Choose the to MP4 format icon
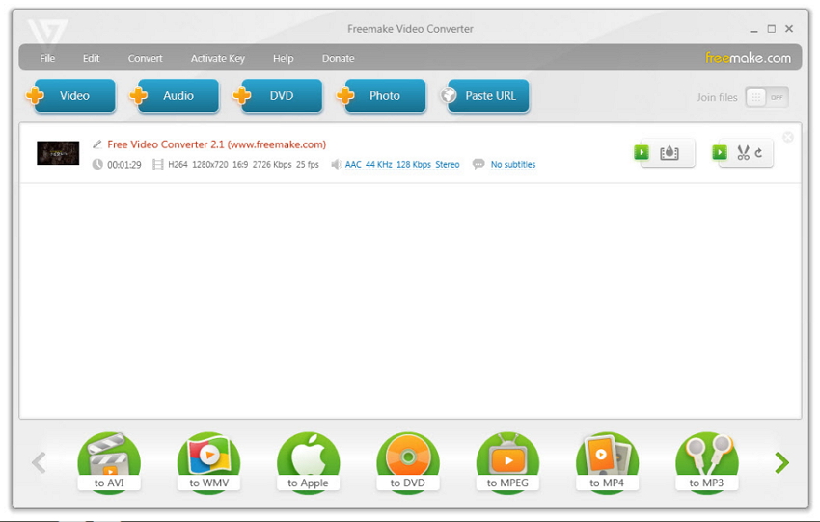Image resolution: width=820 pixels, height=522 pixels. pos(607,461)
